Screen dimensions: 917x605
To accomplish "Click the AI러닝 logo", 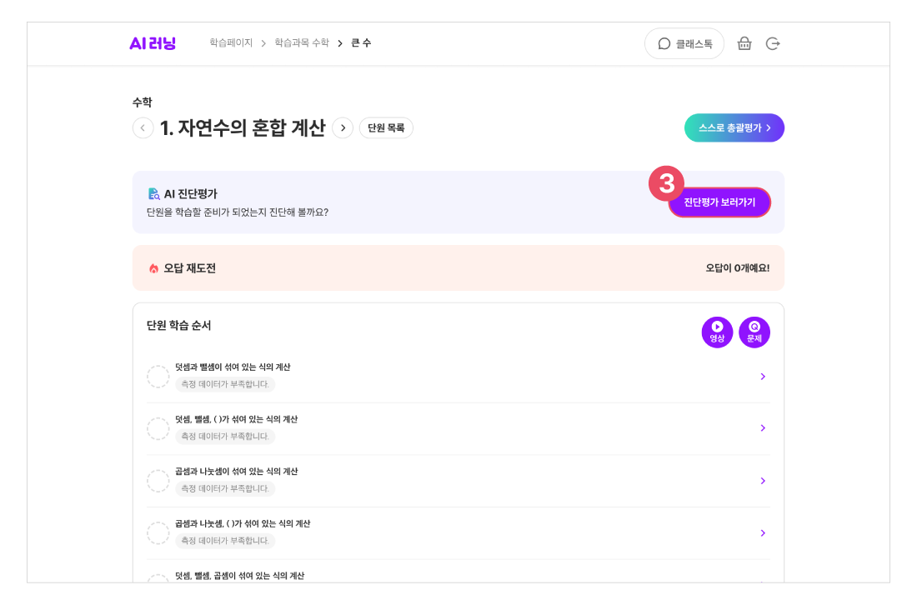I will [x=152, y=43].
